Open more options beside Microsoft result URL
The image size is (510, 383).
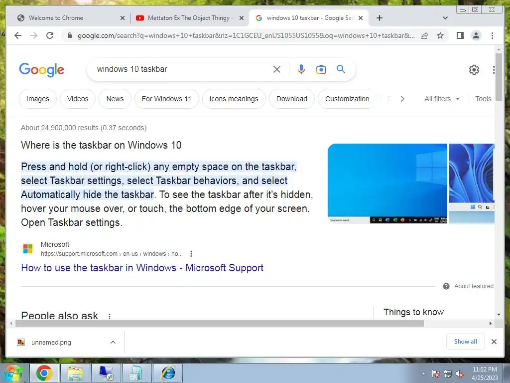tap(191, 254)
